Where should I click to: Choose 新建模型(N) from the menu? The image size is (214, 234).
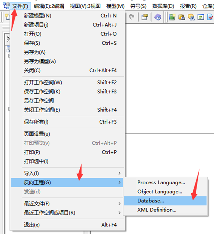[x=68, y=16]
